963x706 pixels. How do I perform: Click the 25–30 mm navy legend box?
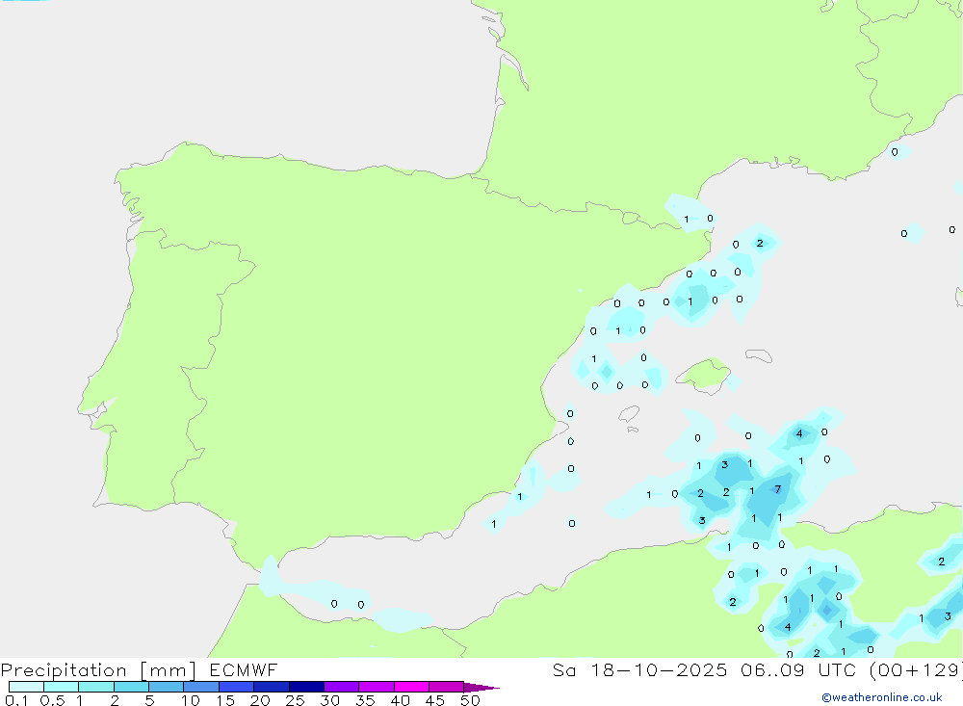[x=306, y=687]
